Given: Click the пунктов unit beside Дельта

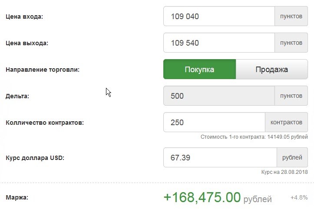Looking at the screenshot, I should tap(291, 96).
